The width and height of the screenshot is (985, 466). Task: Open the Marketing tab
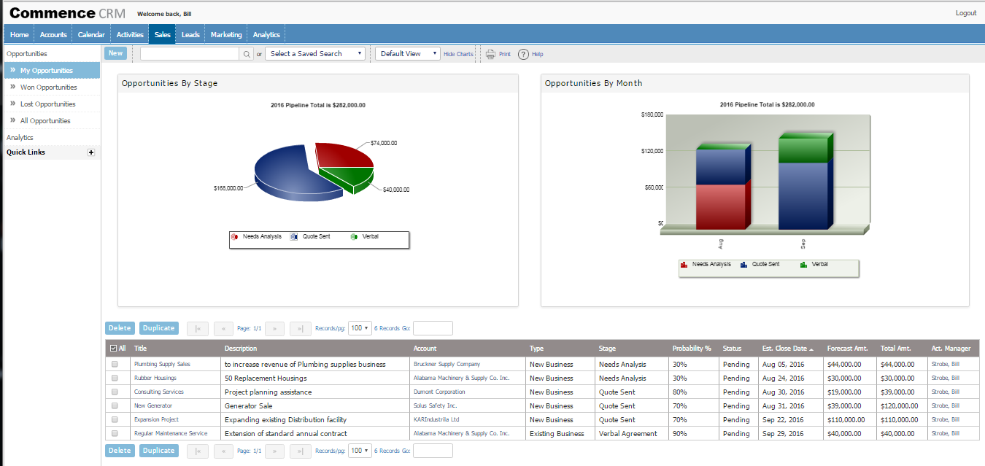pos(226,34)
